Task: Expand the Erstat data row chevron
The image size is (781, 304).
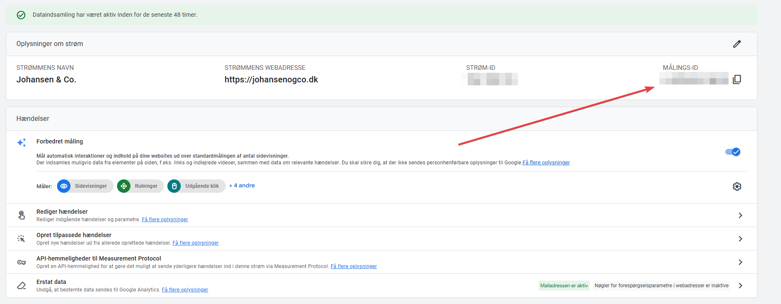Action: (740, 286)
